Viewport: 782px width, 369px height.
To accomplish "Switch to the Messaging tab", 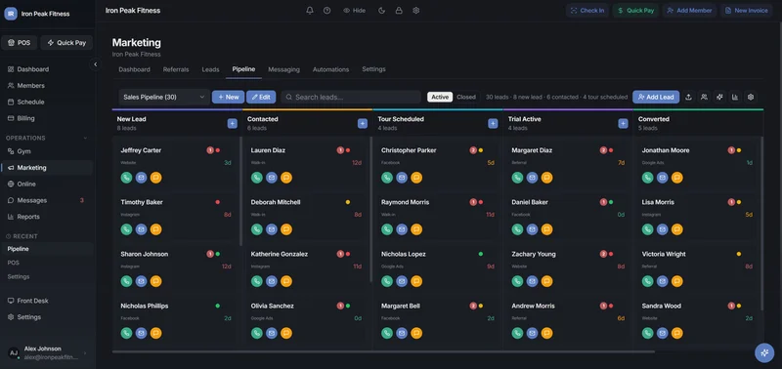I will (283, 69).
